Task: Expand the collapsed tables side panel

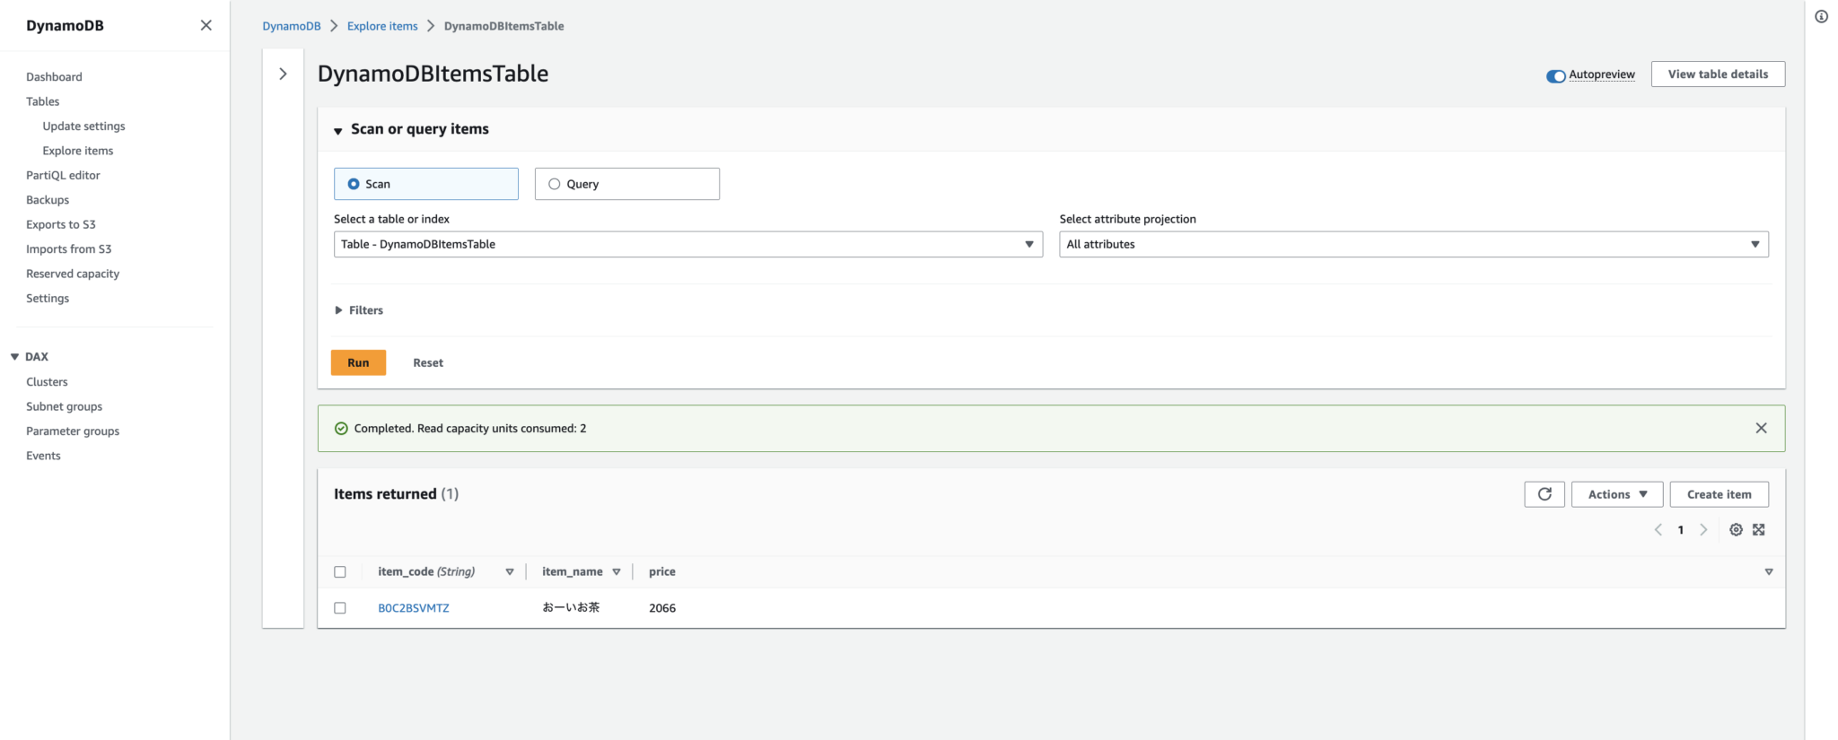Action: [283, 74]
